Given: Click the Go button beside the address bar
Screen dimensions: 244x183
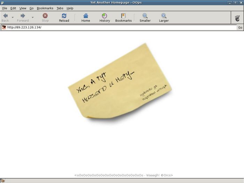Looking at the screenshot, I should pos(240,28).
